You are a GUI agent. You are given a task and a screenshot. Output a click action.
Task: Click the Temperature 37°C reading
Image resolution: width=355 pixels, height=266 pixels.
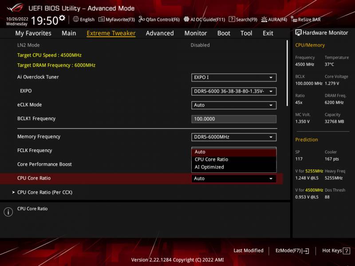(329, 64)
